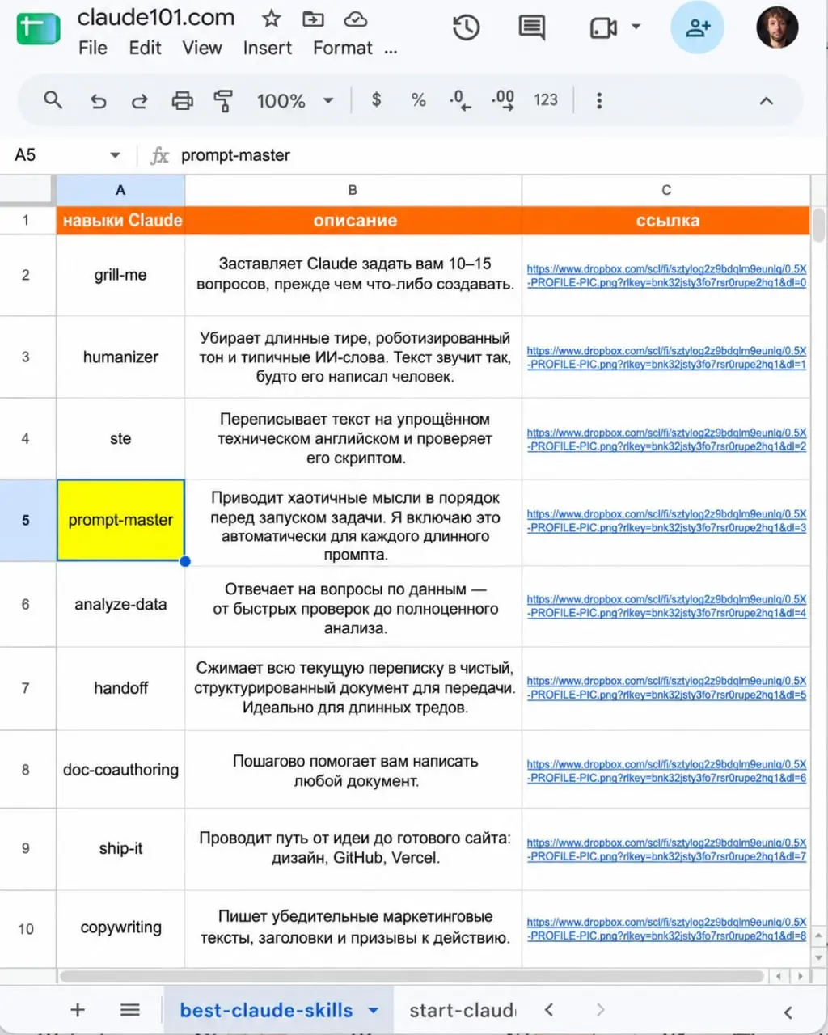Viewport: 828px width, 1035px height.
Task: Open the Dropbox link in grill-me row
Action: point(666,276)
